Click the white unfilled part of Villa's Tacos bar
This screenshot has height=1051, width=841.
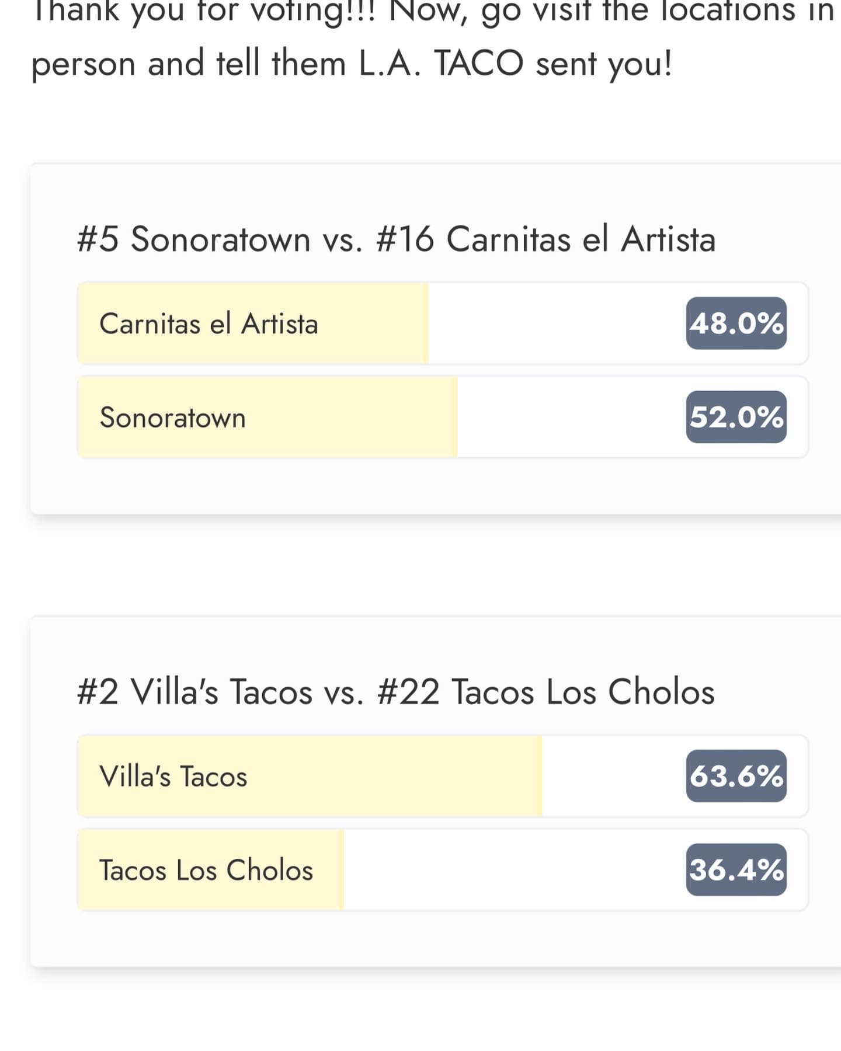[613, 776]
